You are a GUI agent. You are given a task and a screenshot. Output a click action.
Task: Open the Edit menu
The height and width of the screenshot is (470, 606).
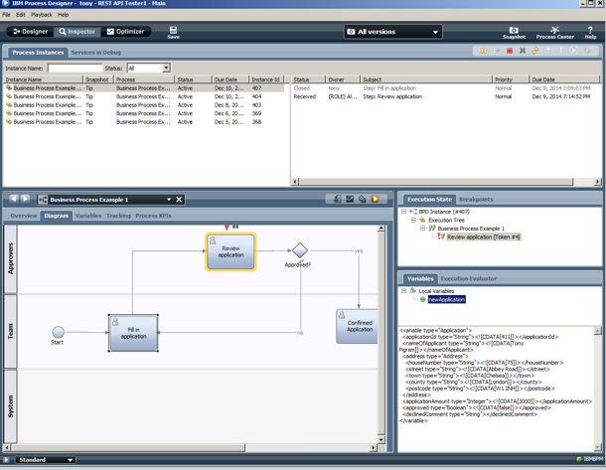(21, 15)
